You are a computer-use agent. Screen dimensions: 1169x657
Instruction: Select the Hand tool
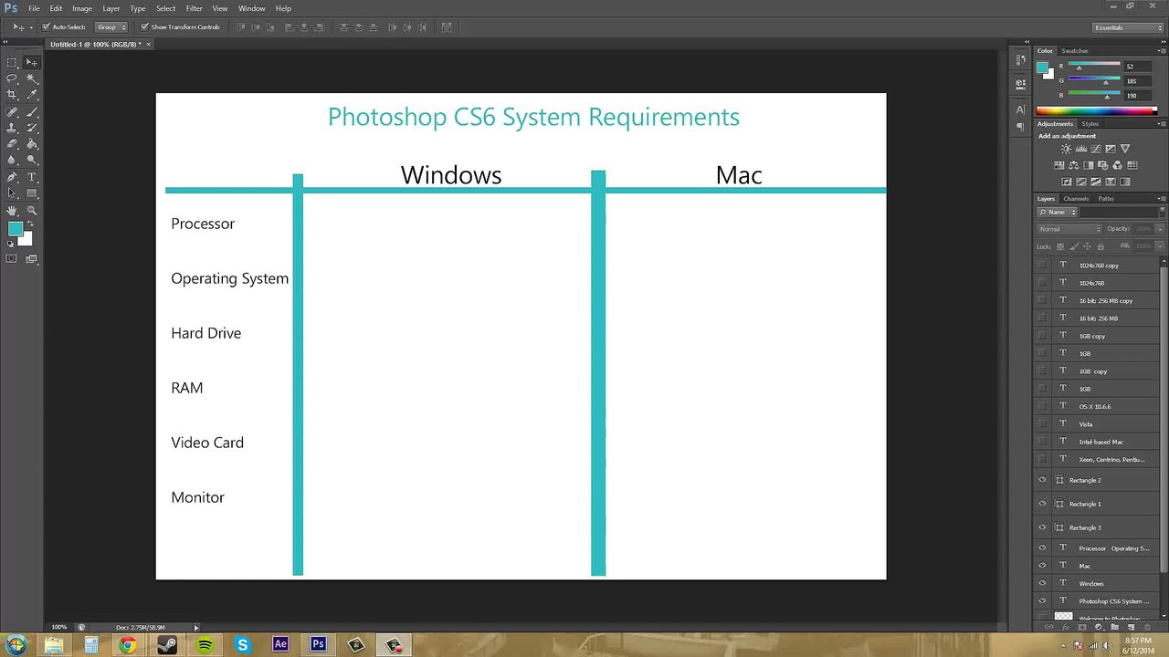[12, 210]
